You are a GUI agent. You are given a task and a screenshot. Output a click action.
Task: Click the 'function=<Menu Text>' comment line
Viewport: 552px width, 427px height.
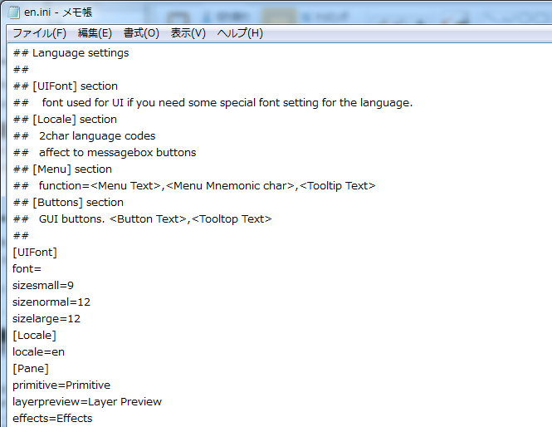tap(194, 186)
